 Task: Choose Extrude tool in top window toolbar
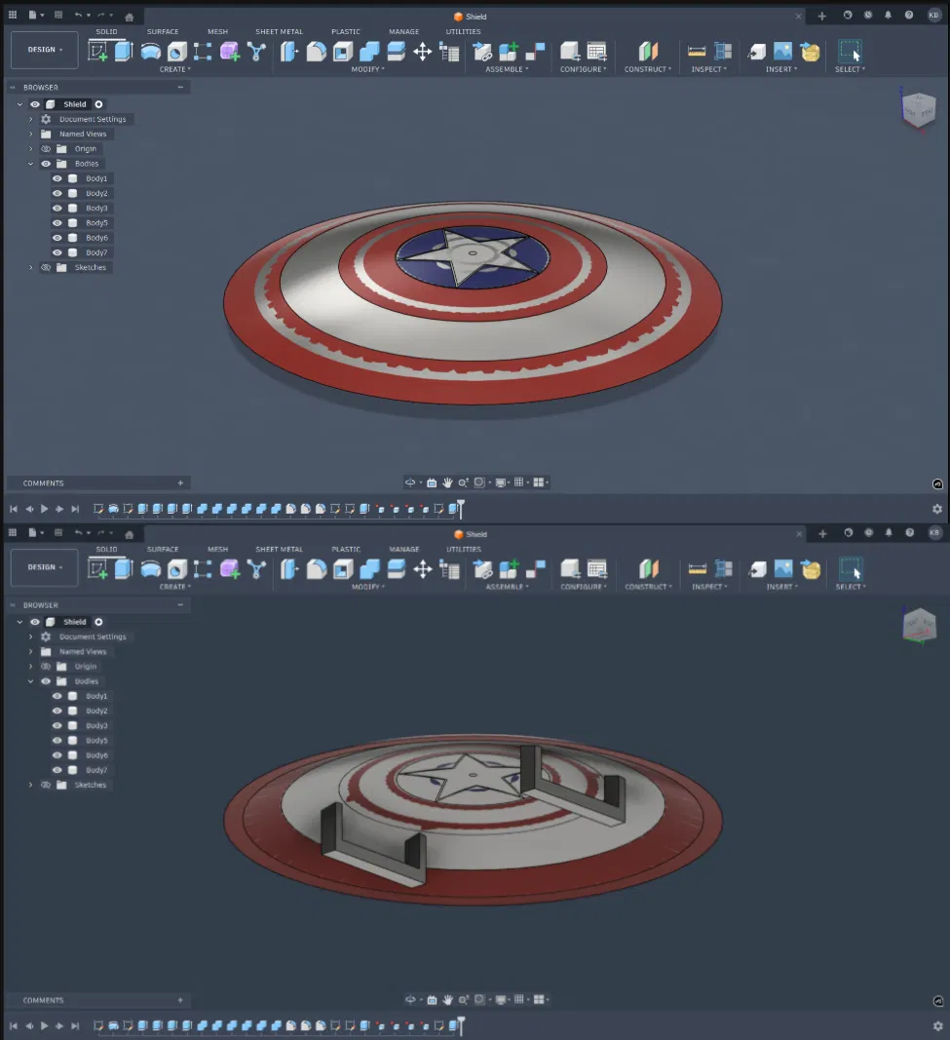click(124, 51)
